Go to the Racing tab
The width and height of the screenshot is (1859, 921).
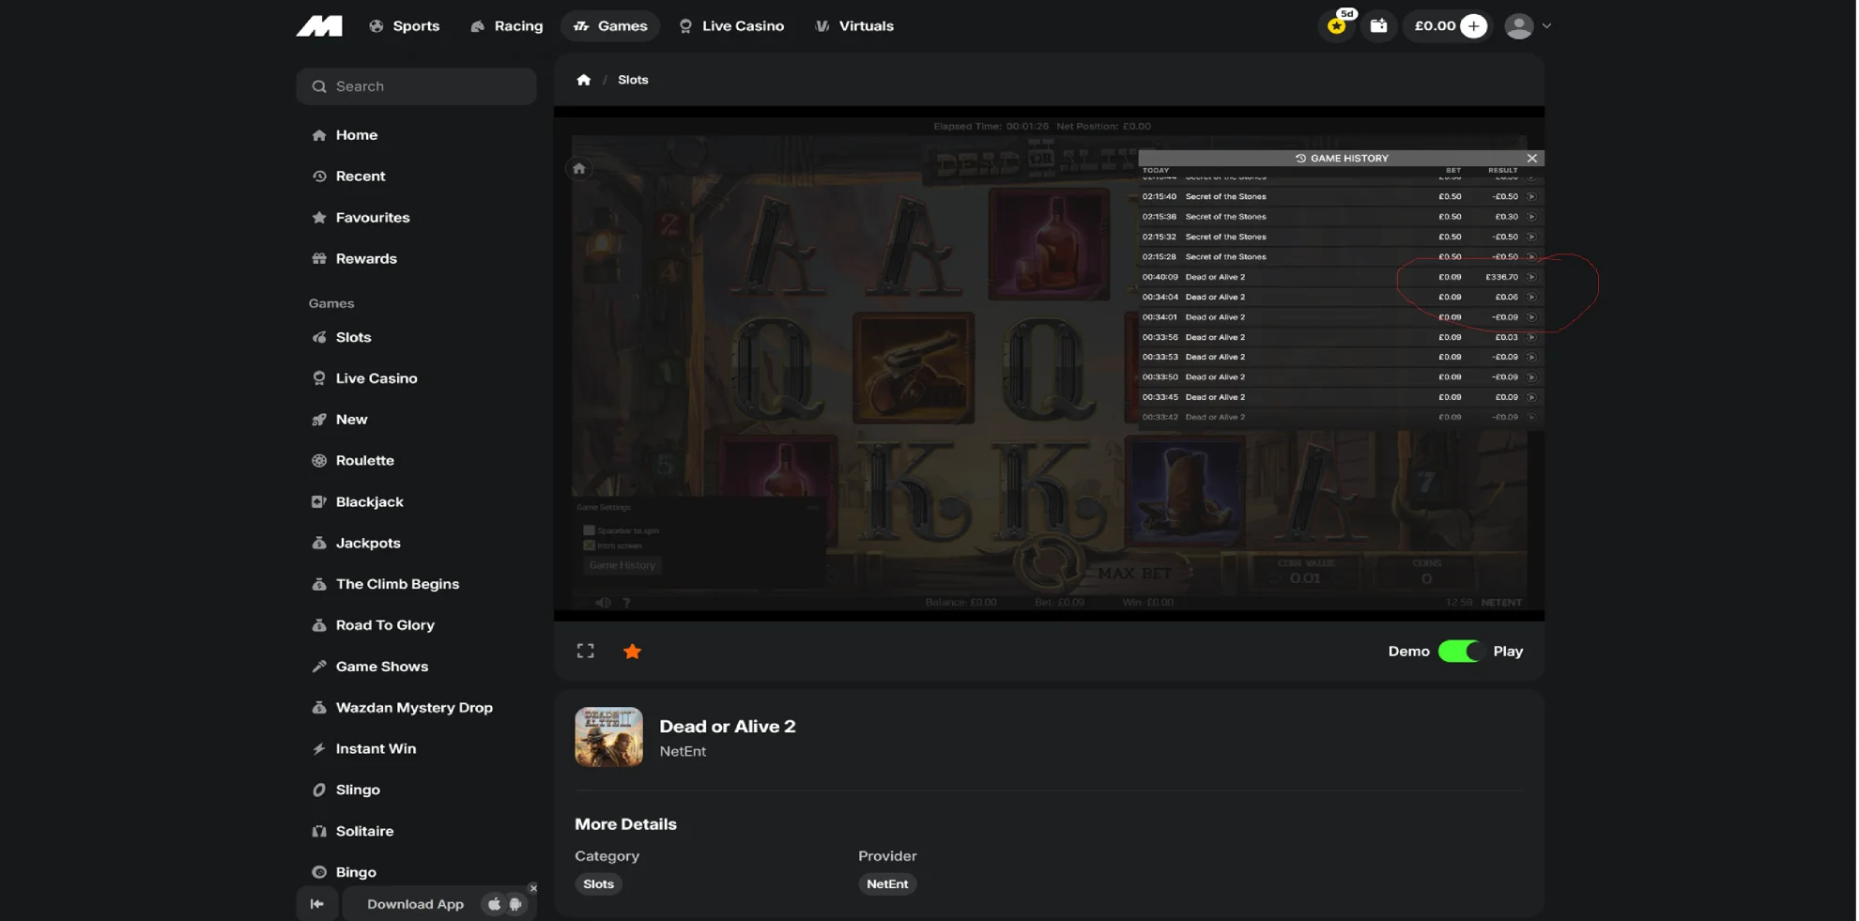507,26
